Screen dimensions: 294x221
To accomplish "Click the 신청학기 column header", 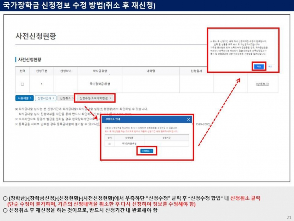I will coord(66,71).
